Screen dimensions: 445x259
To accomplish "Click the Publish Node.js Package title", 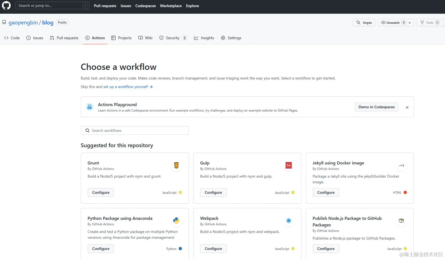I will pyautogui.click(x=347, y=221).
